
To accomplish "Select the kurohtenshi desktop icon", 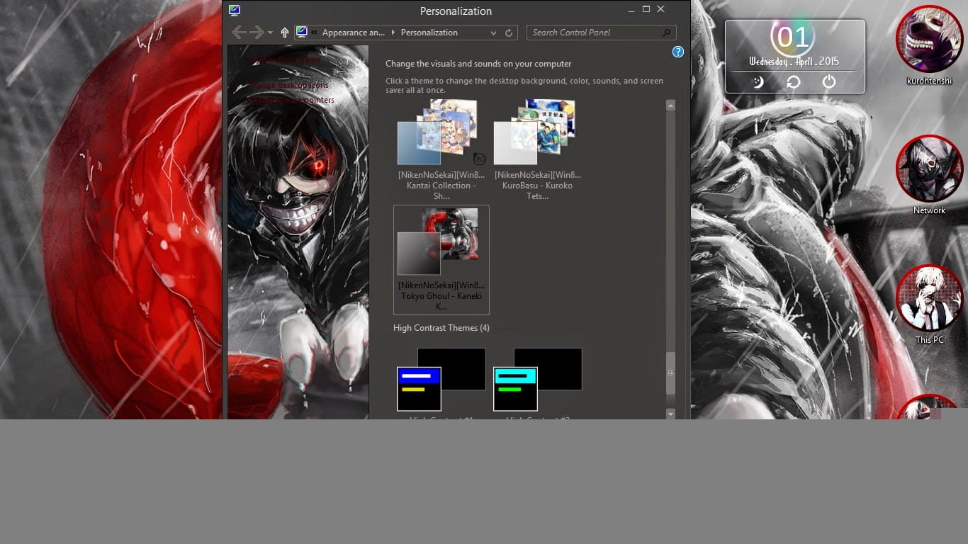I will pyautogui.click(x=929, y=45).
